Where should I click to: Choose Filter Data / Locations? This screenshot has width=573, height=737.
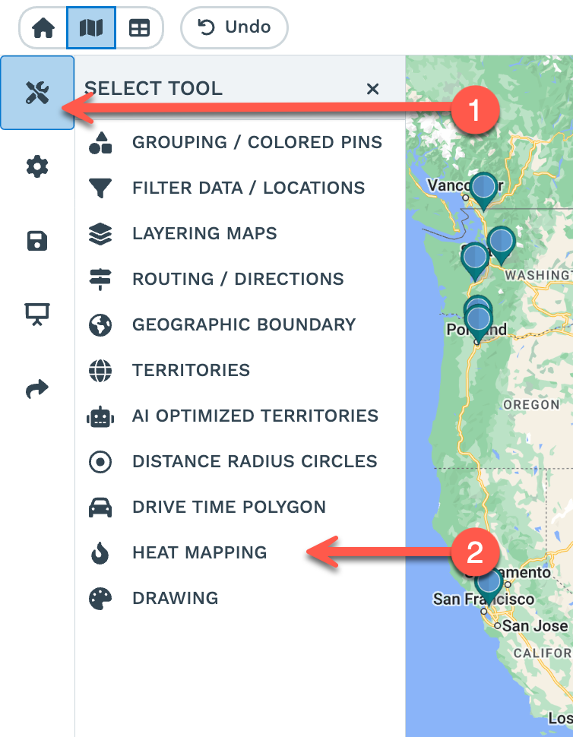click(248, 188)
